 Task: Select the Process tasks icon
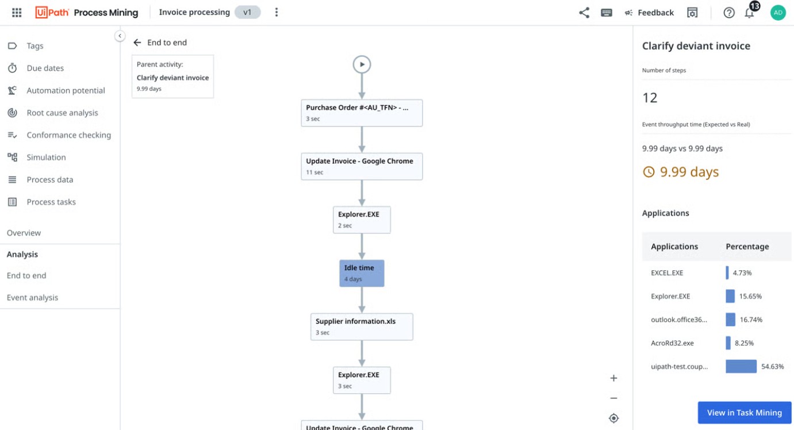coord(11,201)
